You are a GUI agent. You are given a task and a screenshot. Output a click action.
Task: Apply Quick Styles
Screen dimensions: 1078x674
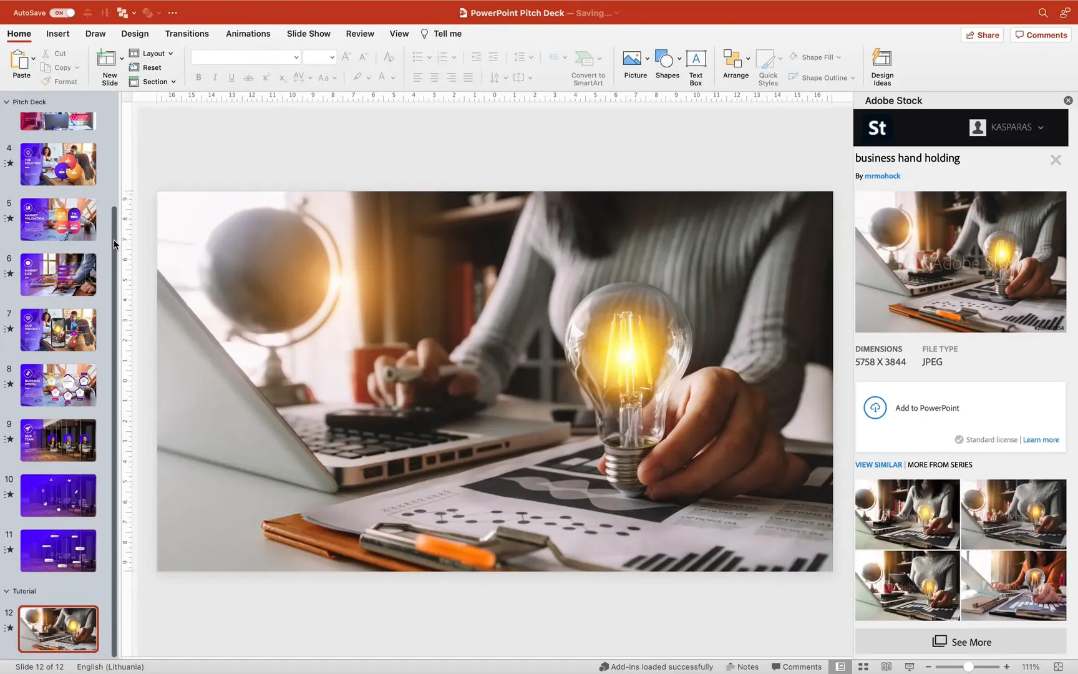[x=767, y=67]
